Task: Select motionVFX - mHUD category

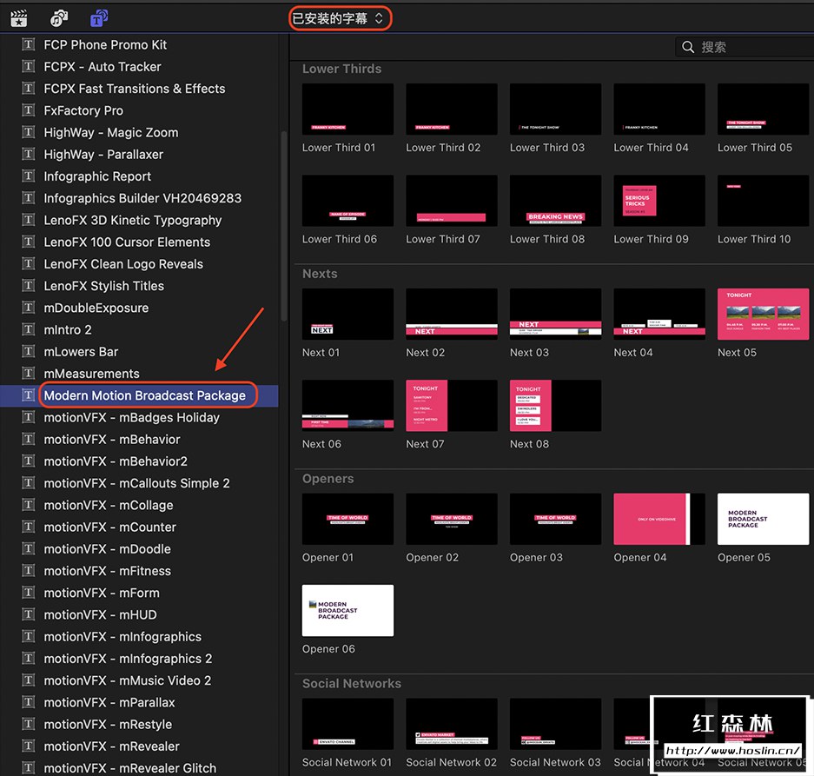Action: 139,614
